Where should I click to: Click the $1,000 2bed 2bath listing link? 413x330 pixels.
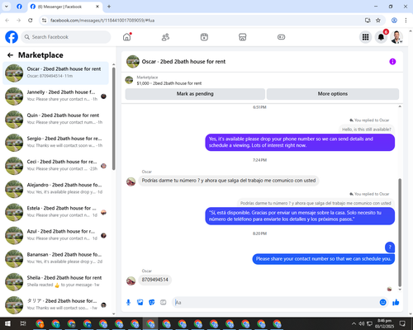click(x=169, y=83)
